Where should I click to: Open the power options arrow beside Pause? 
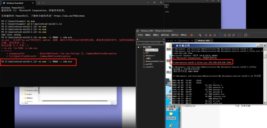click(x=195, y=35)
